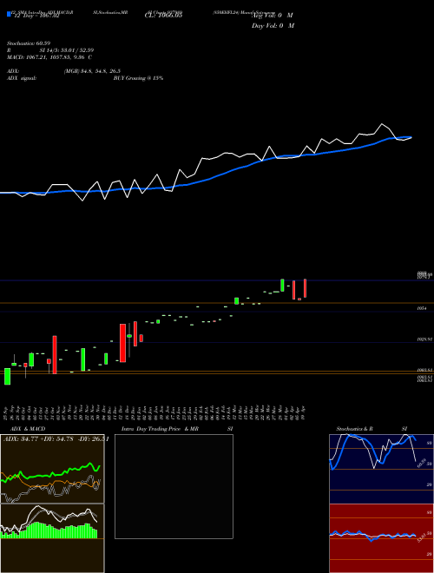Click the "Stochastics & R" panel heading
434x573 pixels.
(x=355, y=429)
